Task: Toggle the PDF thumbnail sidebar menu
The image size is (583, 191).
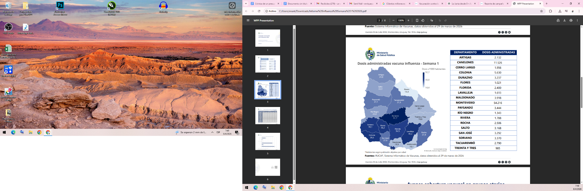Action: 248,20
